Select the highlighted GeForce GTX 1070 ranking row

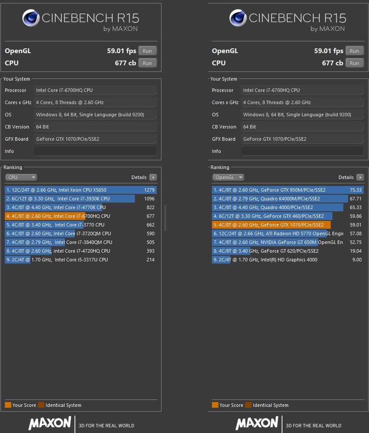[288, 225]
